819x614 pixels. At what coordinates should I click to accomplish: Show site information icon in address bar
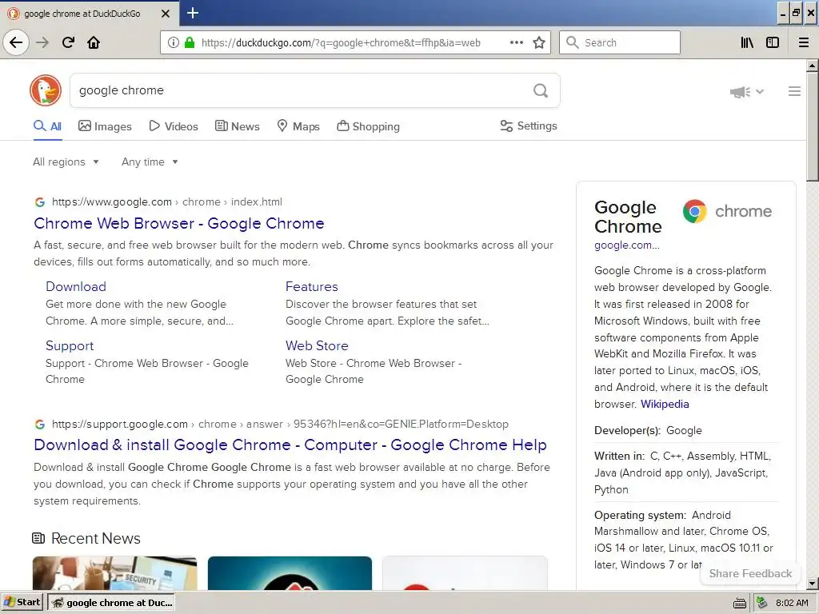pos(174,42)
